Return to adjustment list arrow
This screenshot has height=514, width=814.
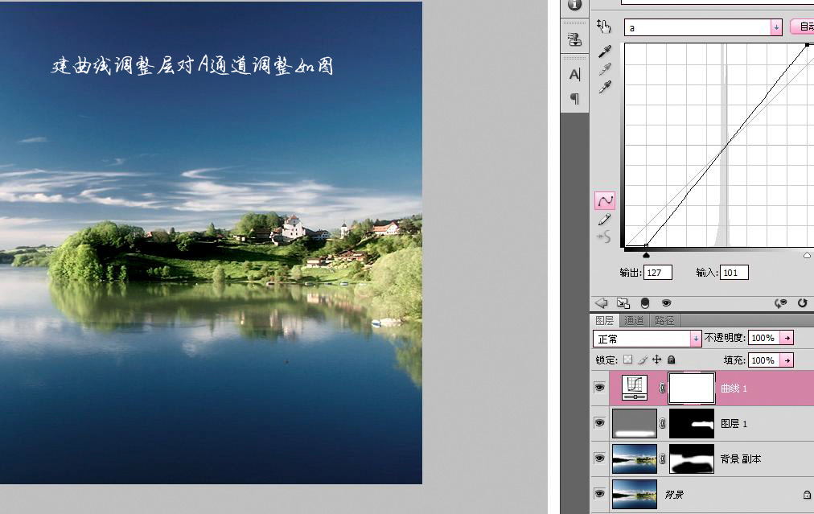point(601,302)
